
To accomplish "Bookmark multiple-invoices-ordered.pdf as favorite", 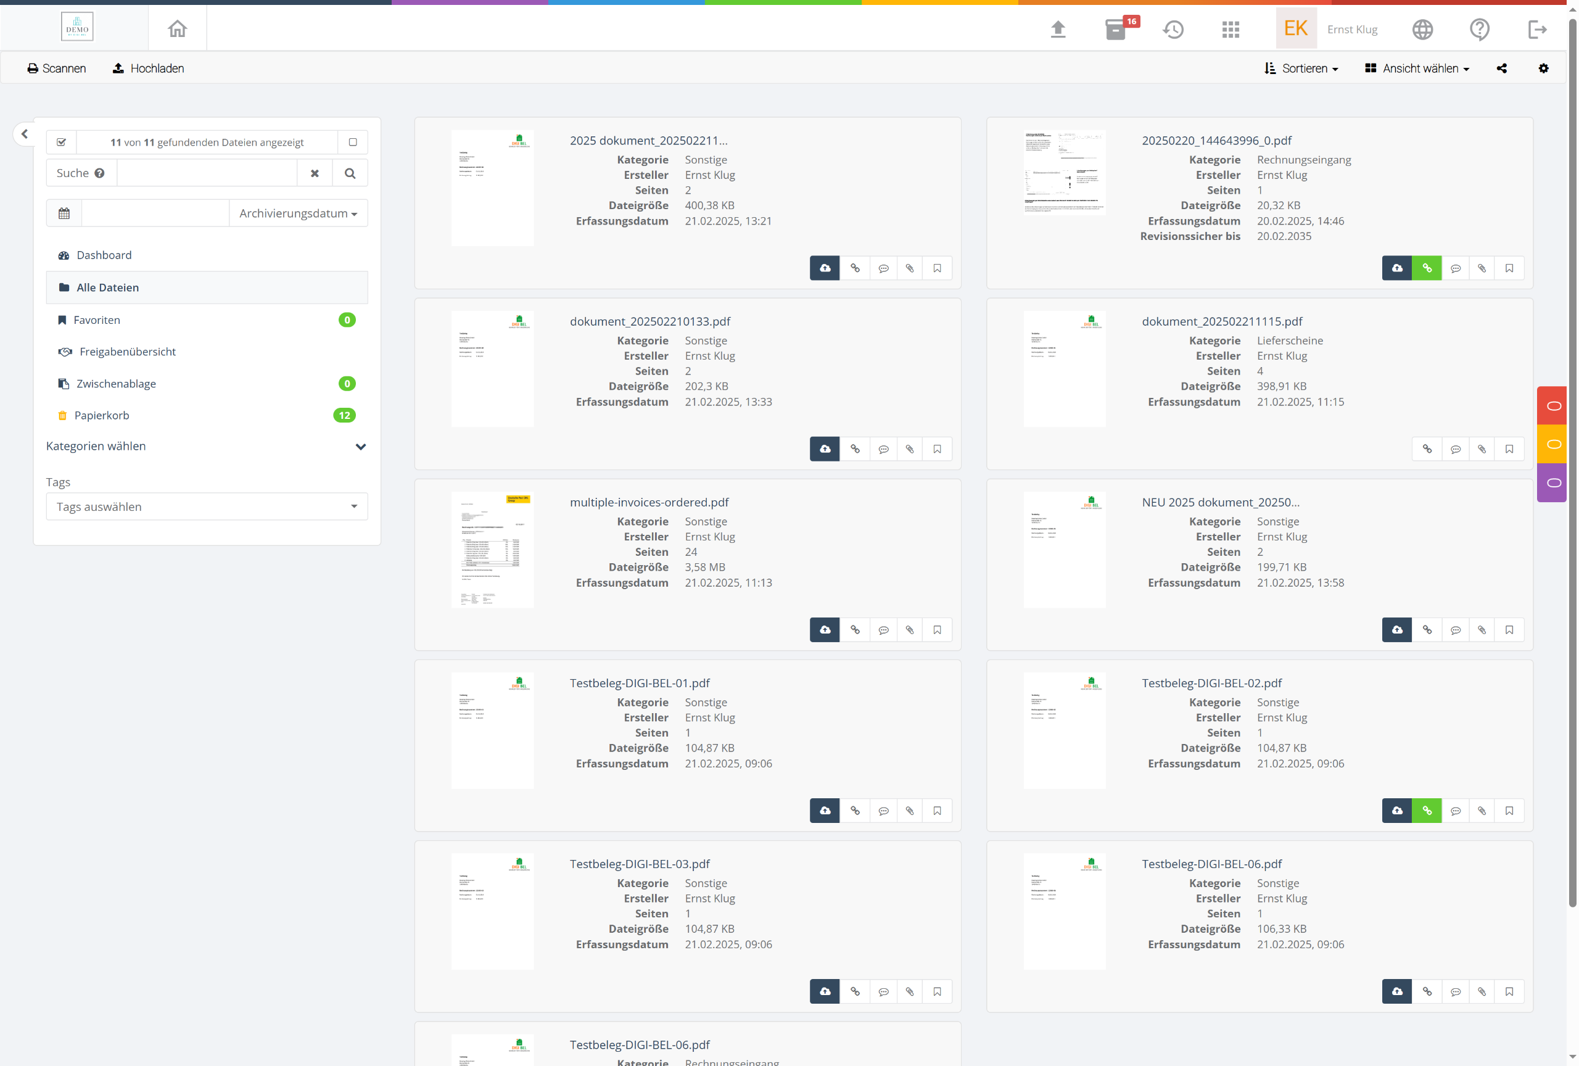I will coord(937,630).
